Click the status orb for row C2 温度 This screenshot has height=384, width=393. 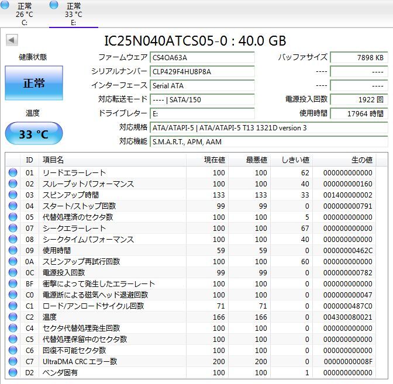tap(13, 317)
